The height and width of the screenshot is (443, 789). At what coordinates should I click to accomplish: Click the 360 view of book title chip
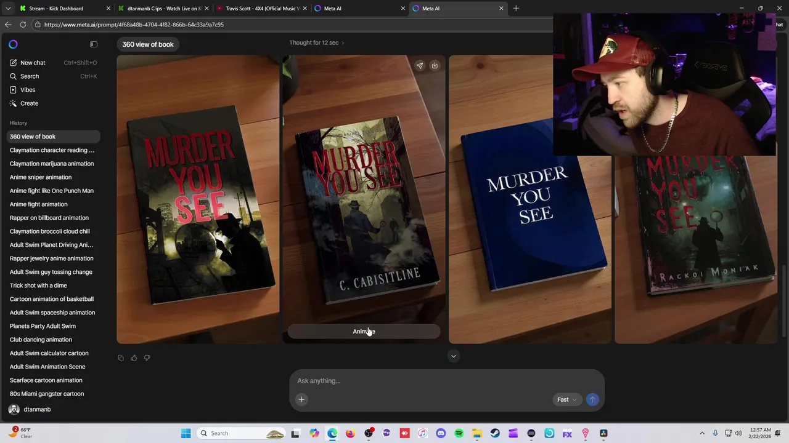[x=148, y=44]
